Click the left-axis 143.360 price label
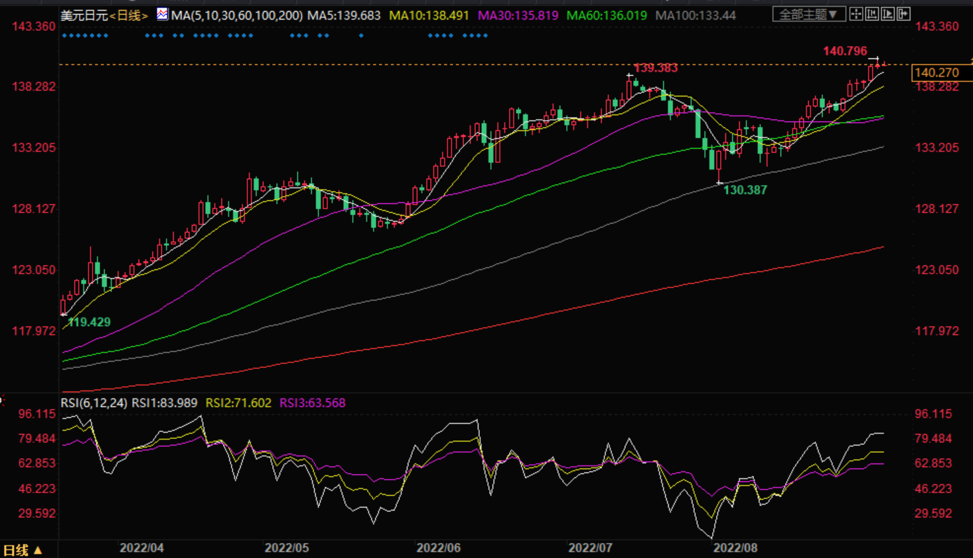The height and width of the screenshot is (558, 973). 34,26
